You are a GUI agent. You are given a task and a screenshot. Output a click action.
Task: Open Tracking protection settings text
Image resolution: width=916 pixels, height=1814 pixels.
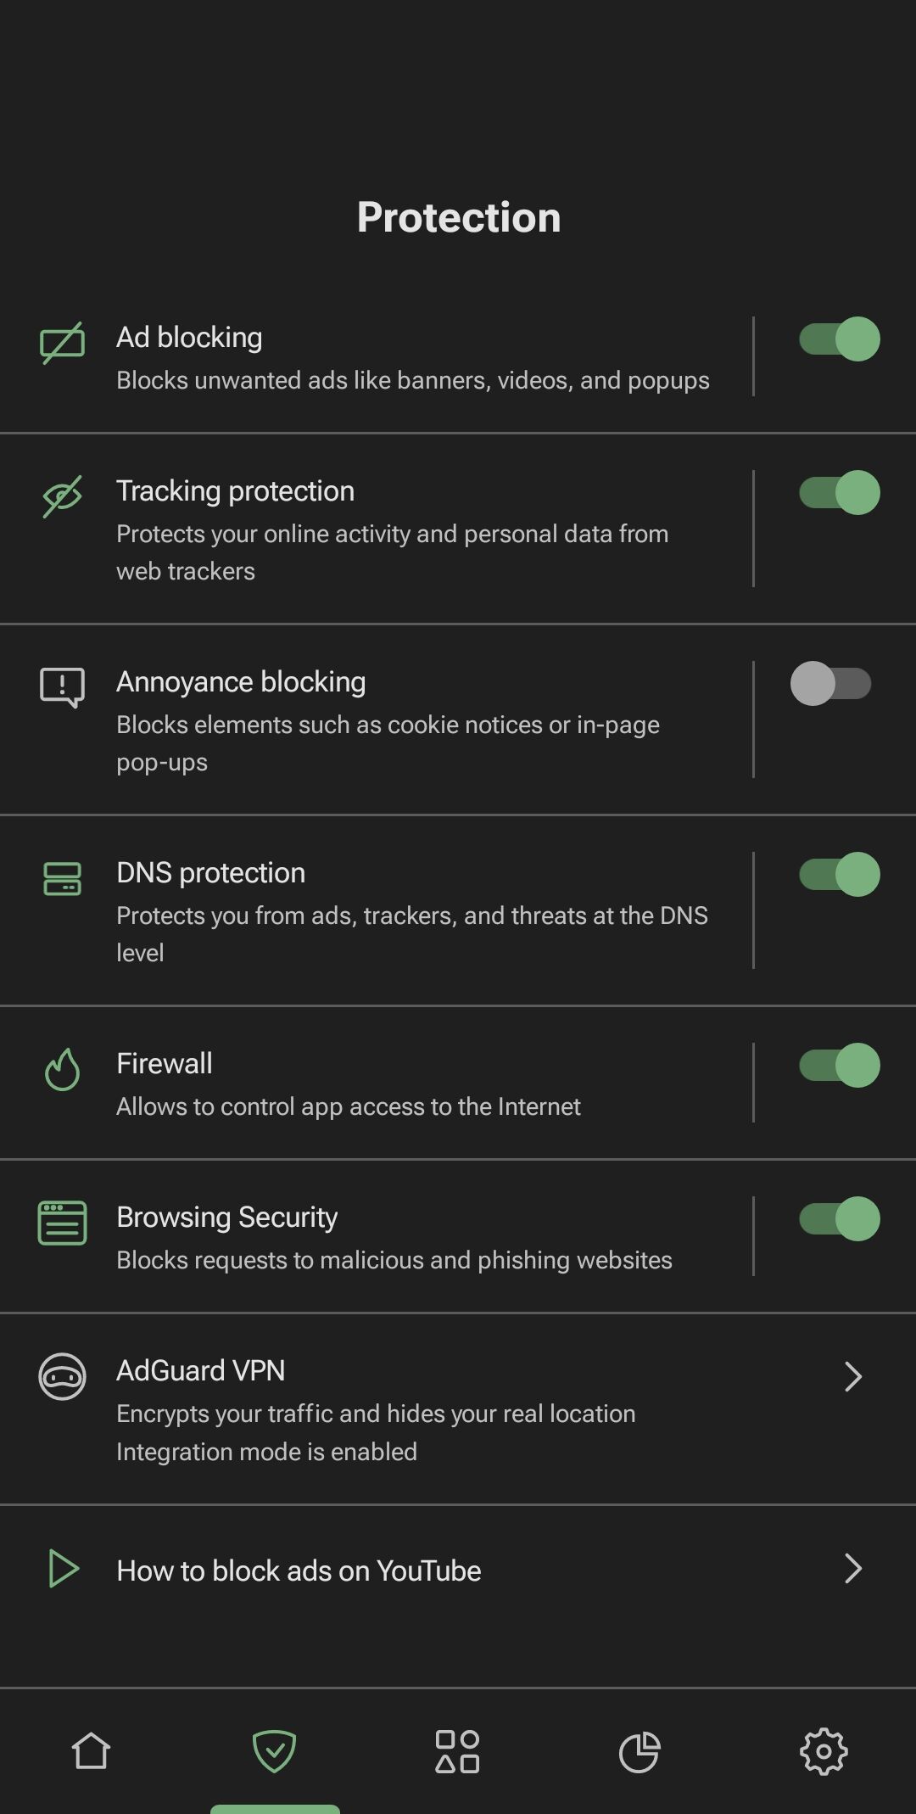[x=235, y=490]
